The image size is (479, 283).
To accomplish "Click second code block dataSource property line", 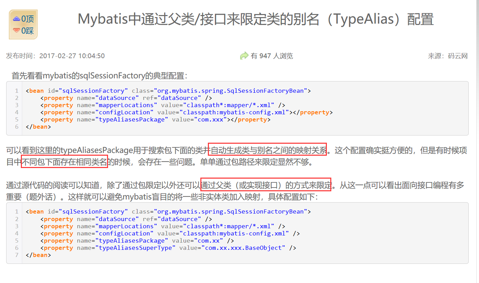I will point(126,219).
